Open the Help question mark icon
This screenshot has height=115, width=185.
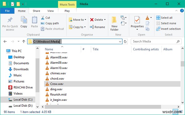(182, 11)
